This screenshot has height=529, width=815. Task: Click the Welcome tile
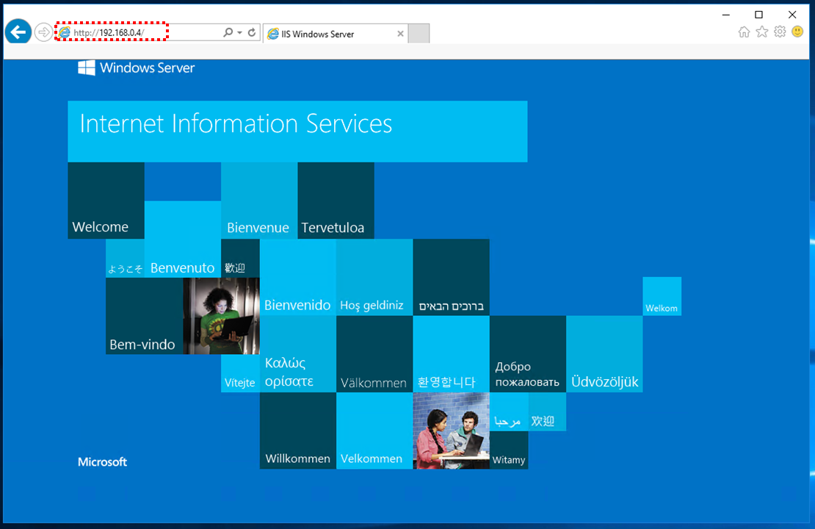coord(106,201)
